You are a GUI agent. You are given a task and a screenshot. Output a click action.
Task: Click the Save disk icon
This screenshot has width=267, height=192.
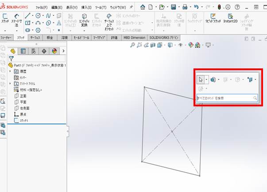173,7
